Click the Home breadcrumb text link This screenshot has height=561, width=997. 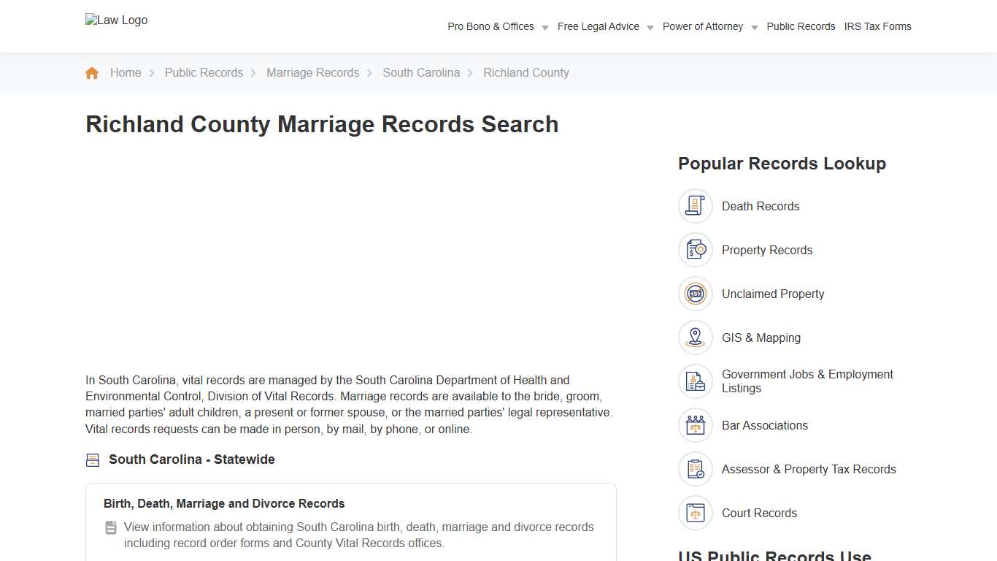126,72
